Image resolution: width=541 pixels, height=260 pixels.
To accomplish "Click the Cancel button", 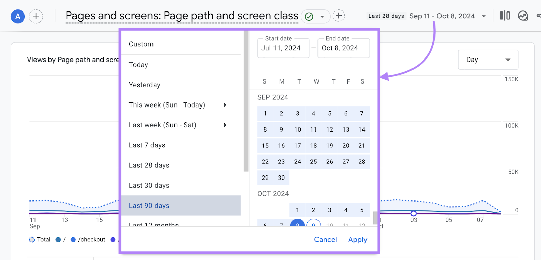I will 326,240.
